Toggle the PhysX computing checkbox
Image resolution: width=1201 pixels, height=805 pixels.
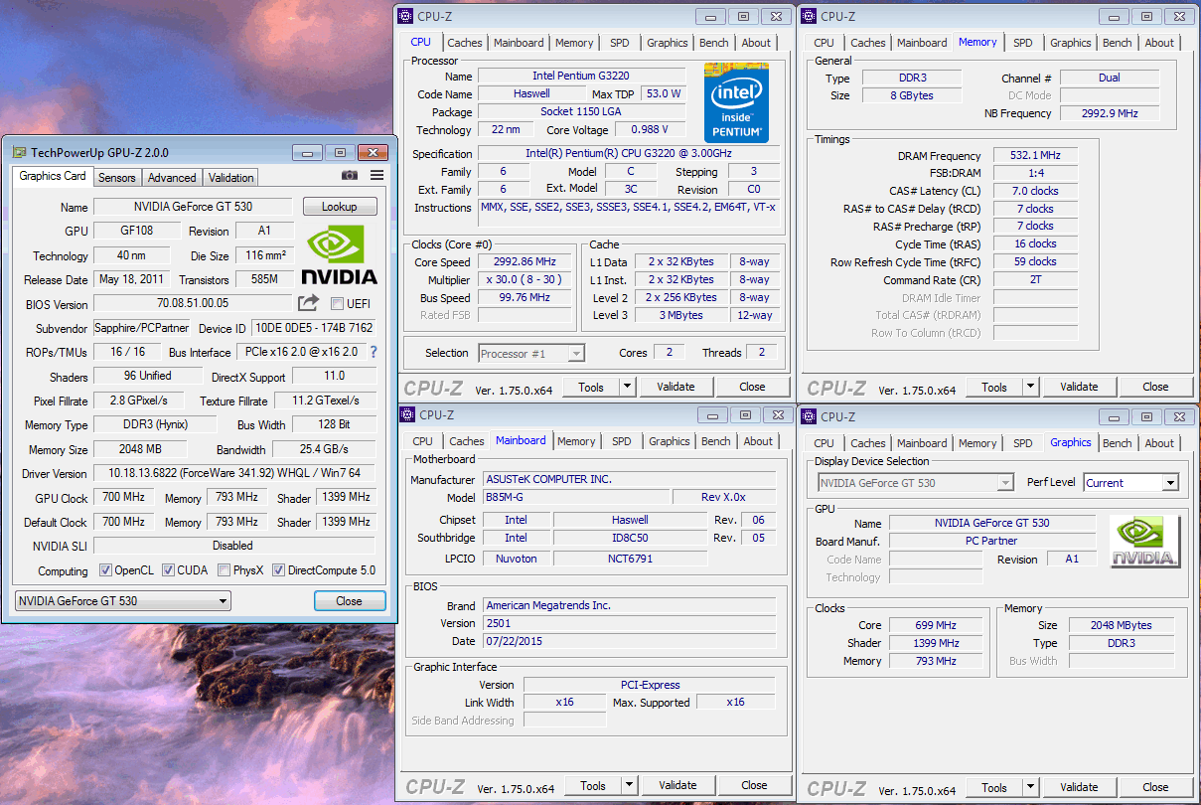(x=225, y=570)
